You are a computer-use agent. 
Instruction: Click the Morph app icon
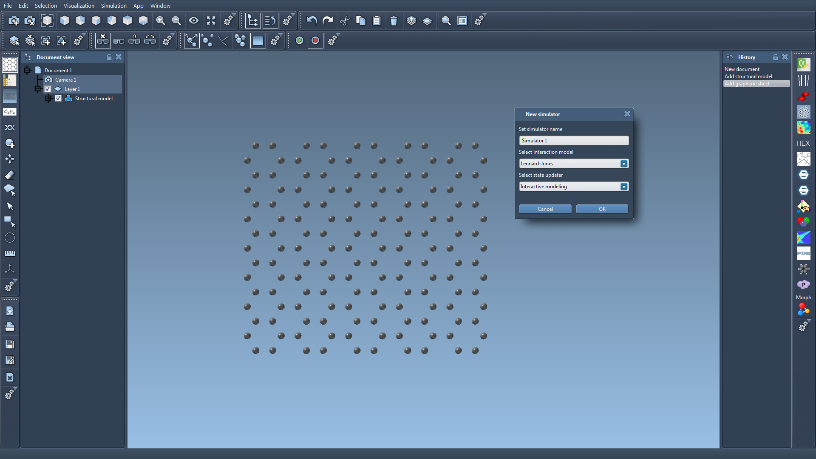803,297
